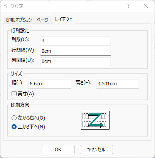Click the 高さ(E) field showing 3.501cm

point(118,84)
